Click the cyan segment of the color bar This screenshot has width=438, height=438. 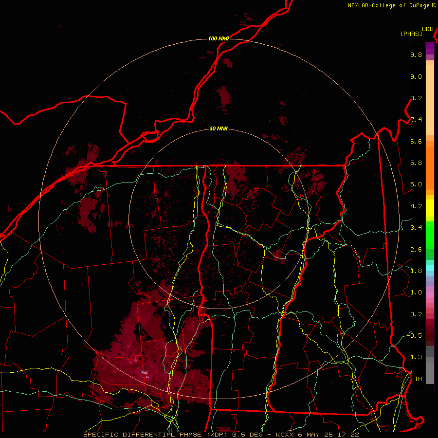pyautogui.click(x=430, y=267)
